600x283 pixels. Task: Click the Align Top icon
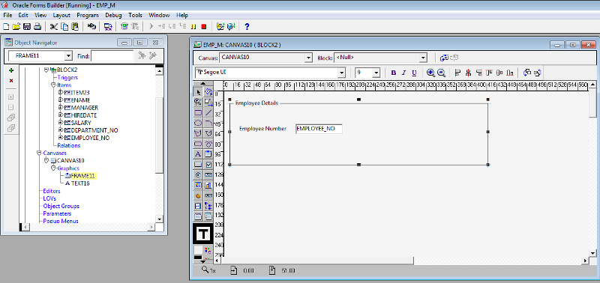point(489,73)
